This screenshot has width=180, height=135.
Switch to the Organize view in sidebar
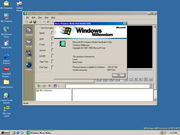pyautogui.click(x=29, y=31)
